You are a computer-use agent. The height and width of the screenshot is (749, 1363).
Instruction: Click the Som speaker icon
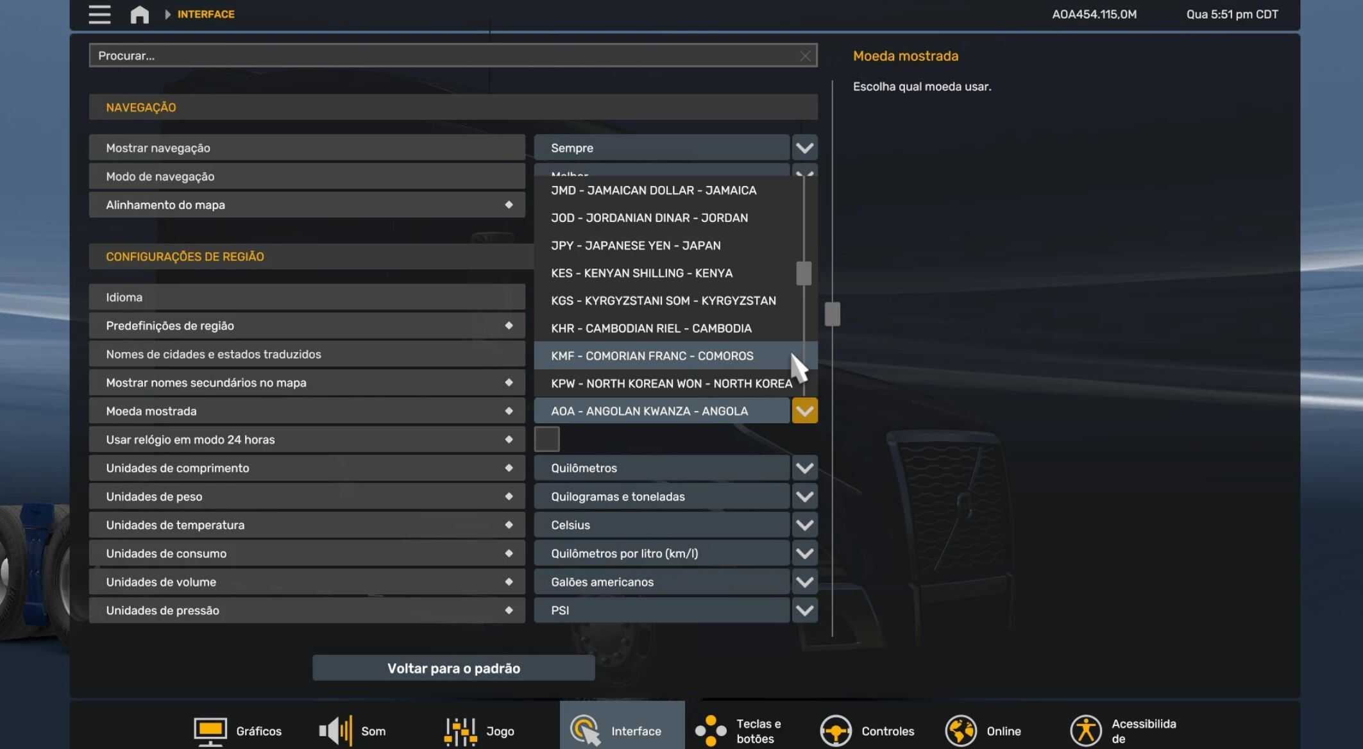335,731
